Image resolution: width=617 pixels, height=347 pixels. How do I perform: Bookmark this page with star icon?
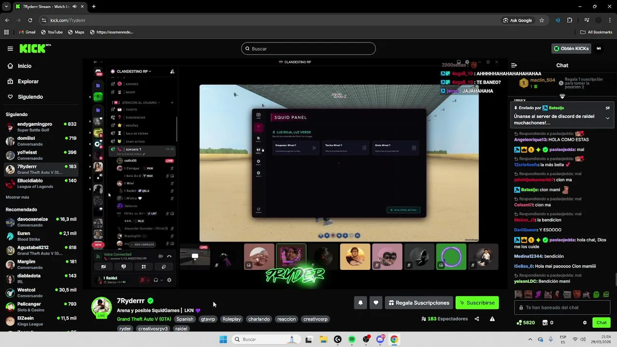point(542,20)
